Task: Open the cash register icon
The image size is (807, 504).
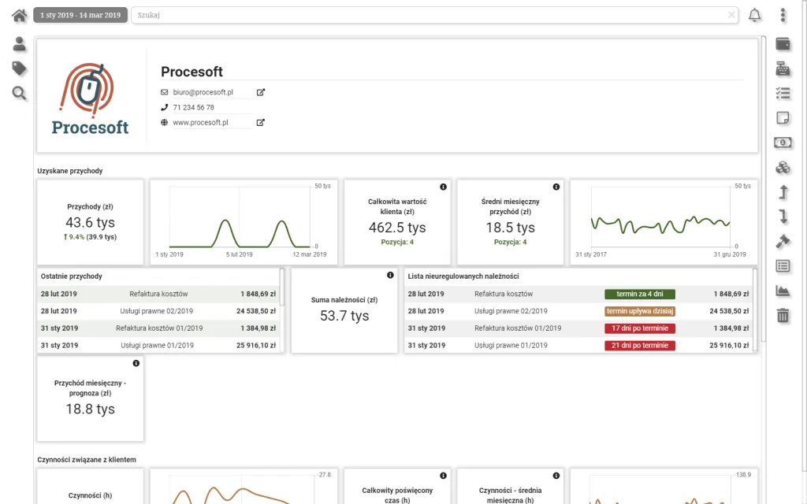Action: 783,69
